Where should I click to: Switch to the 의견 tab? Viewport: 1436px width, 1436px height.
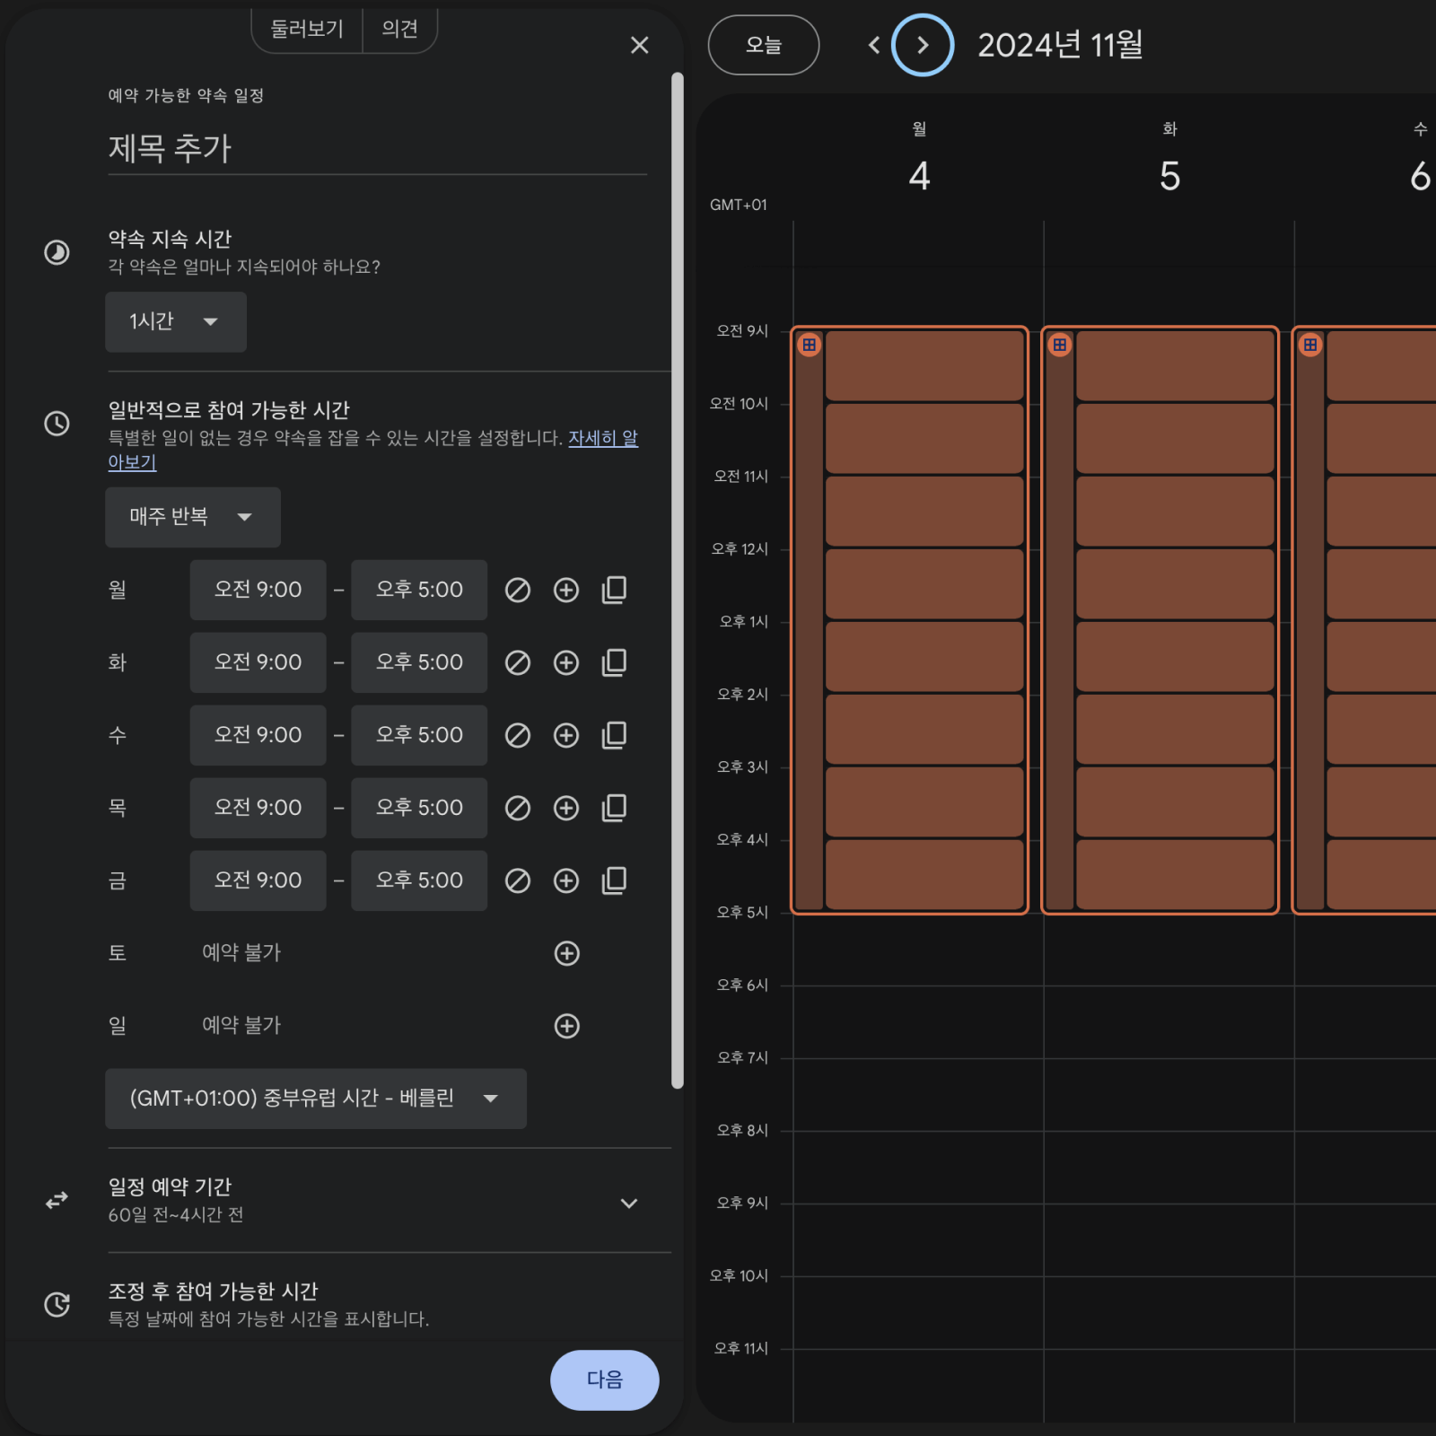[x=399, y=30]
